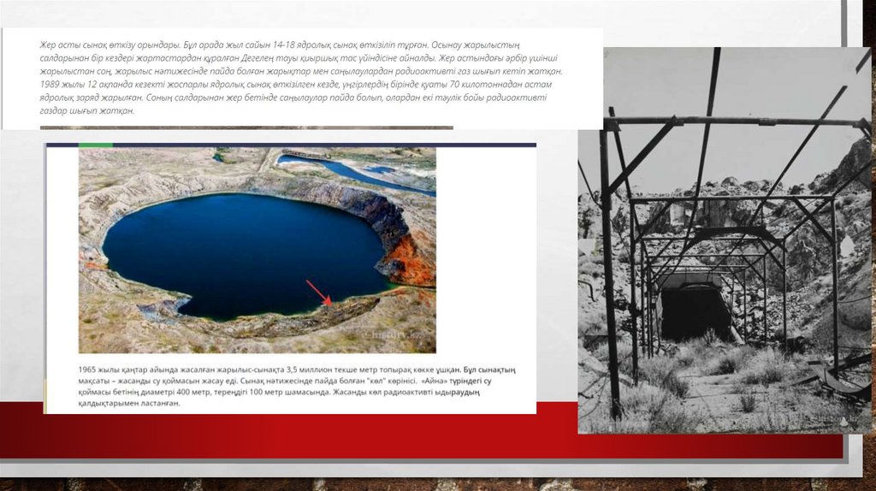Click the small river in the lake photo's top corner
Viewport: 876px width, 491px height.
342,168
